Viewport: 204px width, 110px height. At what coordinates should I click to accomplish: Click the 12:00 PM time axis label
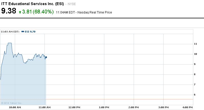pyautogui.click(x=74, y=107)
